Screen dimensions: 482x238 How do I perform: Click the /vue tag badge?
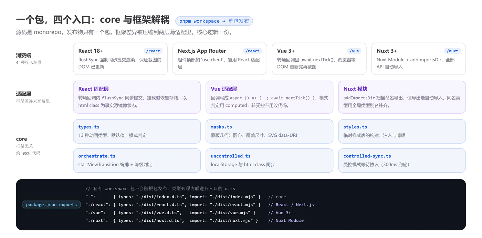click(x=354, y=51)
